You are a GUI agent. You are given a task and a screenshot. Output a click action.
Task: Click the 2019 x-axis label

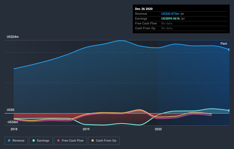coord(86,129)
